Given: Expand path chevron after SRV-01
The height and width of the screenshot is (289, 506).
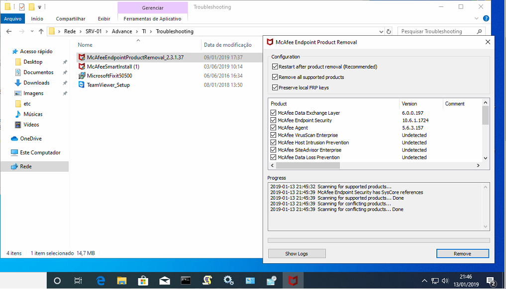Looking at the screenshot, I should click(107, 31).
